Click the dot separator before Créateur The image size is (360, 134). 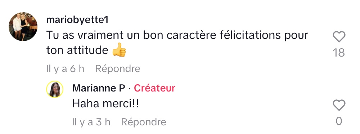[130, 89]
